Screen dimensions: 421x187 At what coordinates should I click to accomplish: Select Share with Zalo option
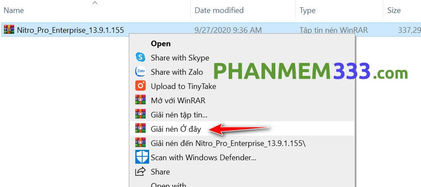click(176, 72)
